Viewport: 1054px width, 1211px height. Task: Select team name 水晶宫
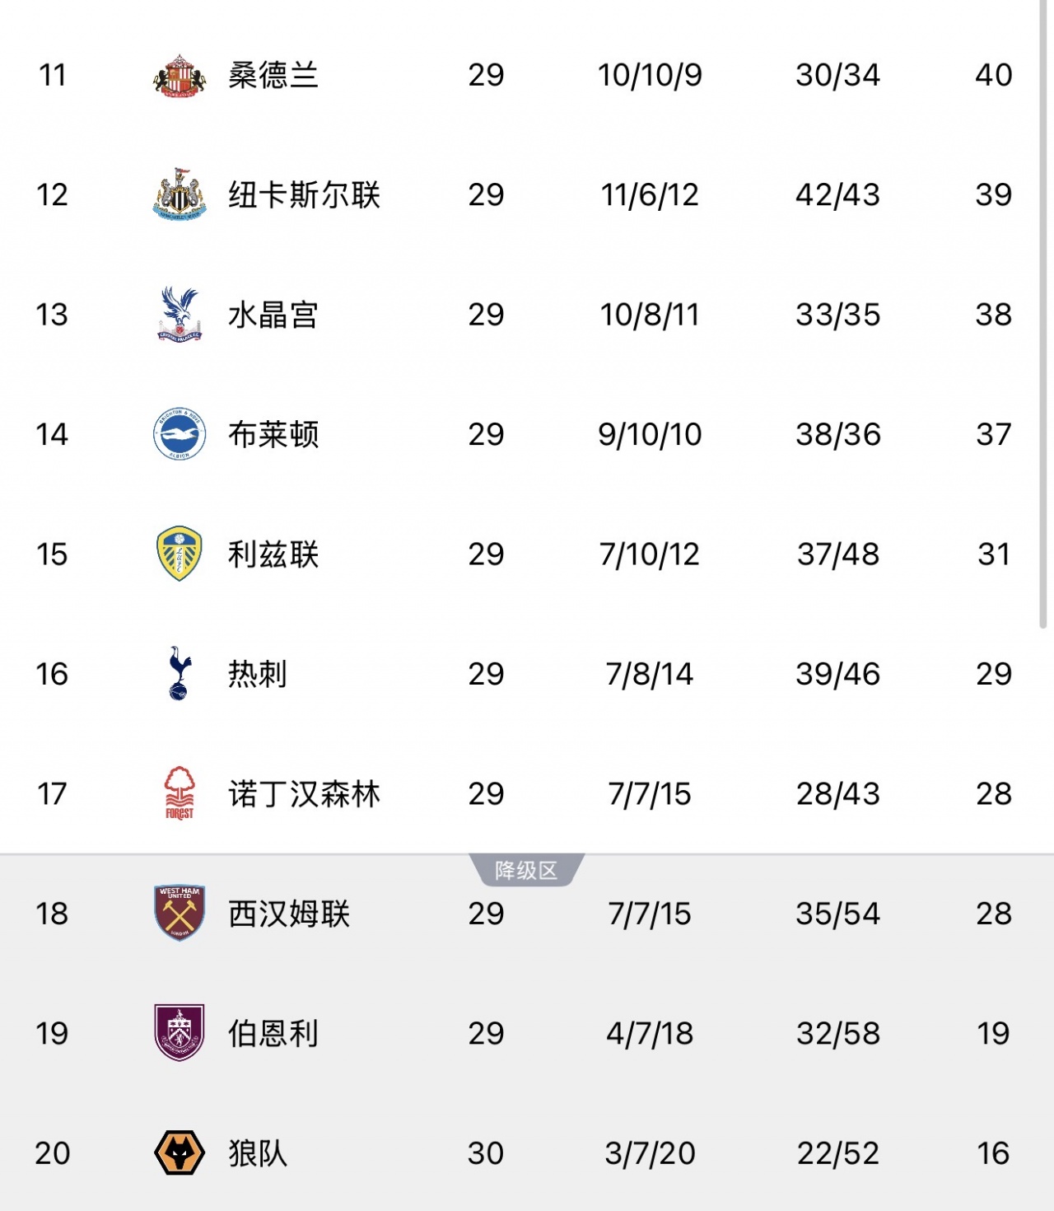(x=273, y=315)
